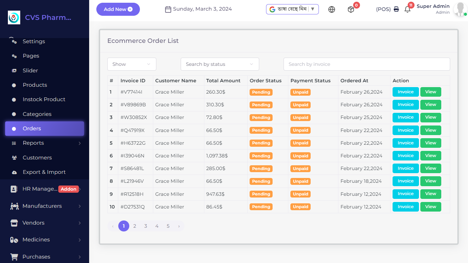Toggle the Google Translate language selector

click(x=292, y=9)
